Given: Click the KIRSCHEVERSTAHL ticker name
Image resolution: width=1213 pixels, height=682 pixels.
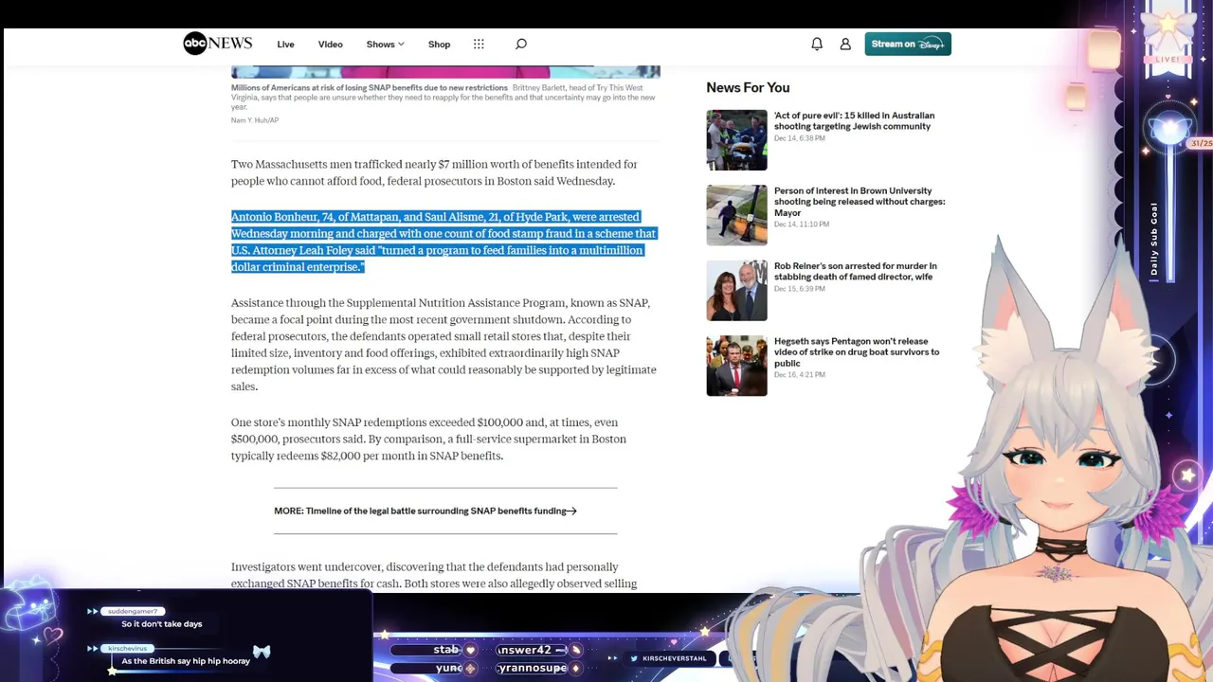Looking at the screenshot, I should (675, 658).
